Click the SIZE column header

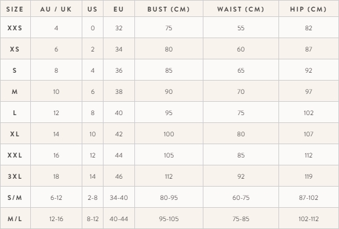tap(15, 9)
